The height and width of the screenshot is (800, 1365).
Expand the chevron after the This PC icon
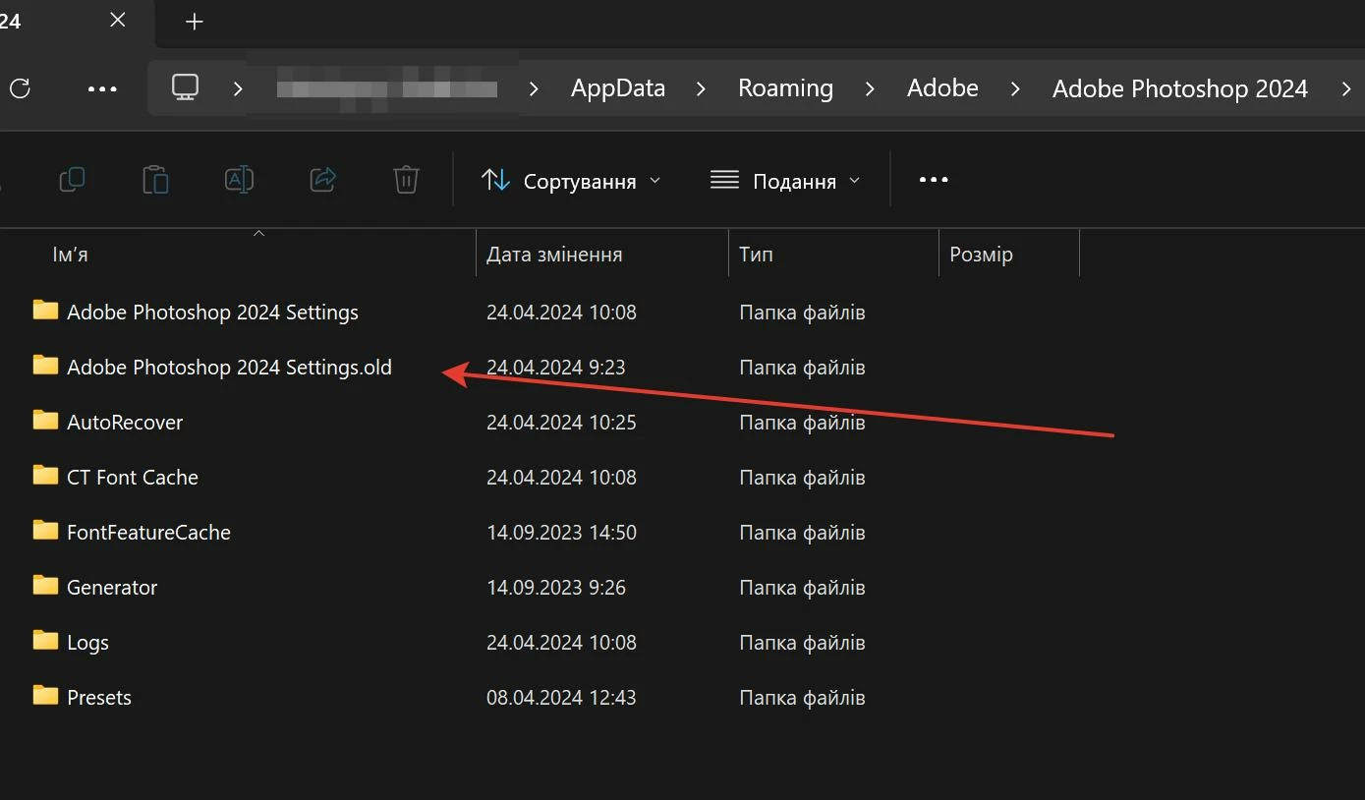(x=238, y=88)
